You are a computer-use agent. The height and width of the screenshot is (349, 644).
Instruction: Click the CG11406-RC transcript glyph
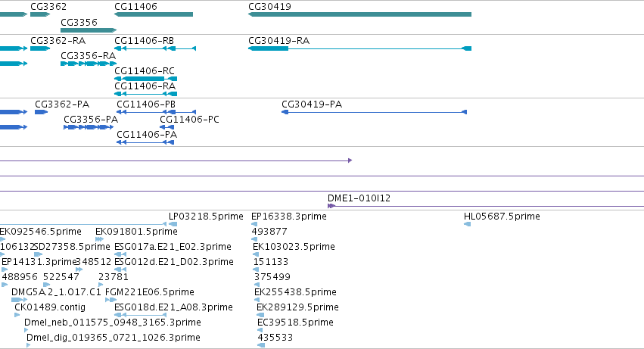click(146, 79)
